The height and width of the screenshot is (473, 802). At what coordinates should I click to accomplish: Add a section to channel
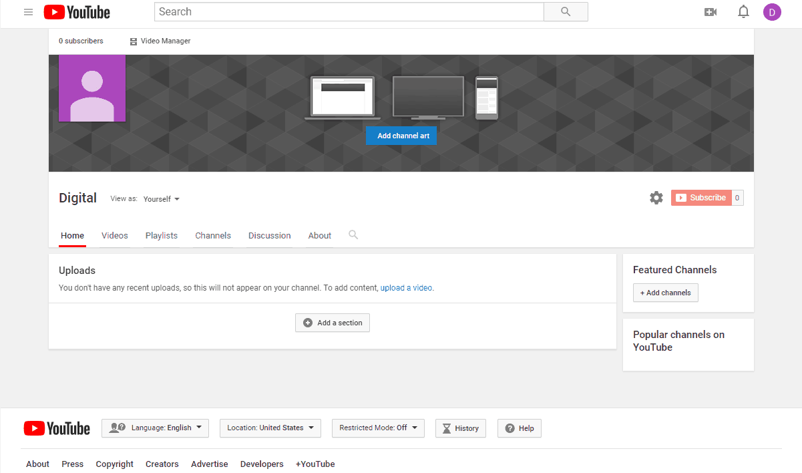pos(333,323)
